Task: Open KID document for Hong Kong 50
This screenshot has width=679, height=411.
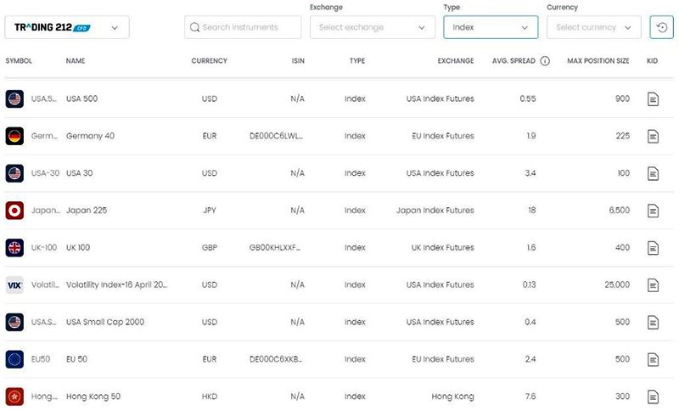Action: (653, 397)
